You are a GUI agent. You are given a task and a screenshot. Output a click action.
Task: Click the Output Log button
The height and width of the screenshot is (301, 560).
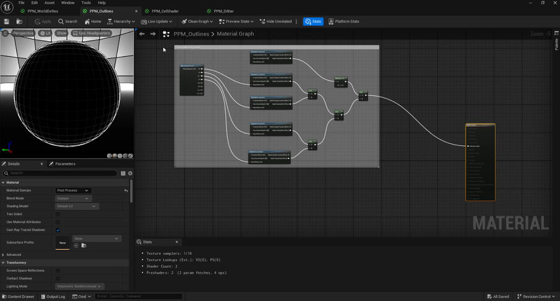pos(53,297)
